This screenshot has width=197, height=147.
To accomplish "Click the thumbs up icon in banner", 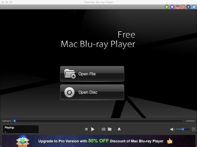I will coord(170,141).
